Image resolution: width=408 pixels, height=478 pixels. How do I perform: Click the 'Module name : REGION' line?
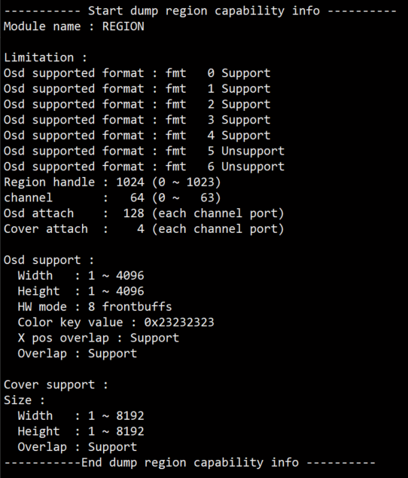point(74,26)
